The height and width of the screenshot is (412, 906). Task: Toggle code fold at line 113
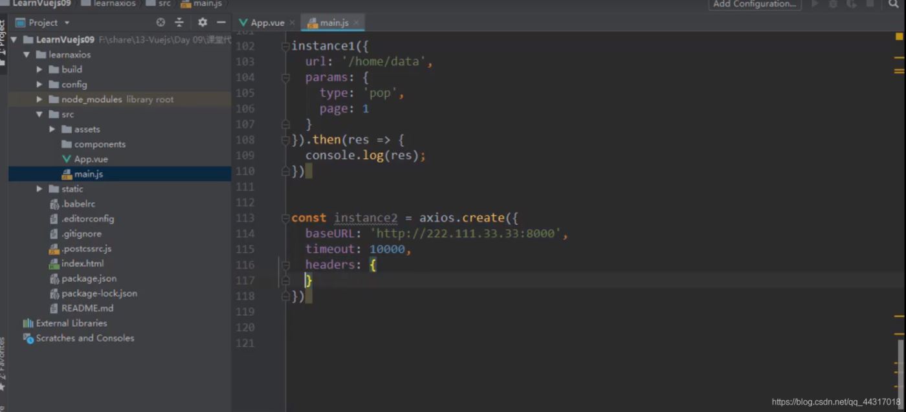point(285,218)
